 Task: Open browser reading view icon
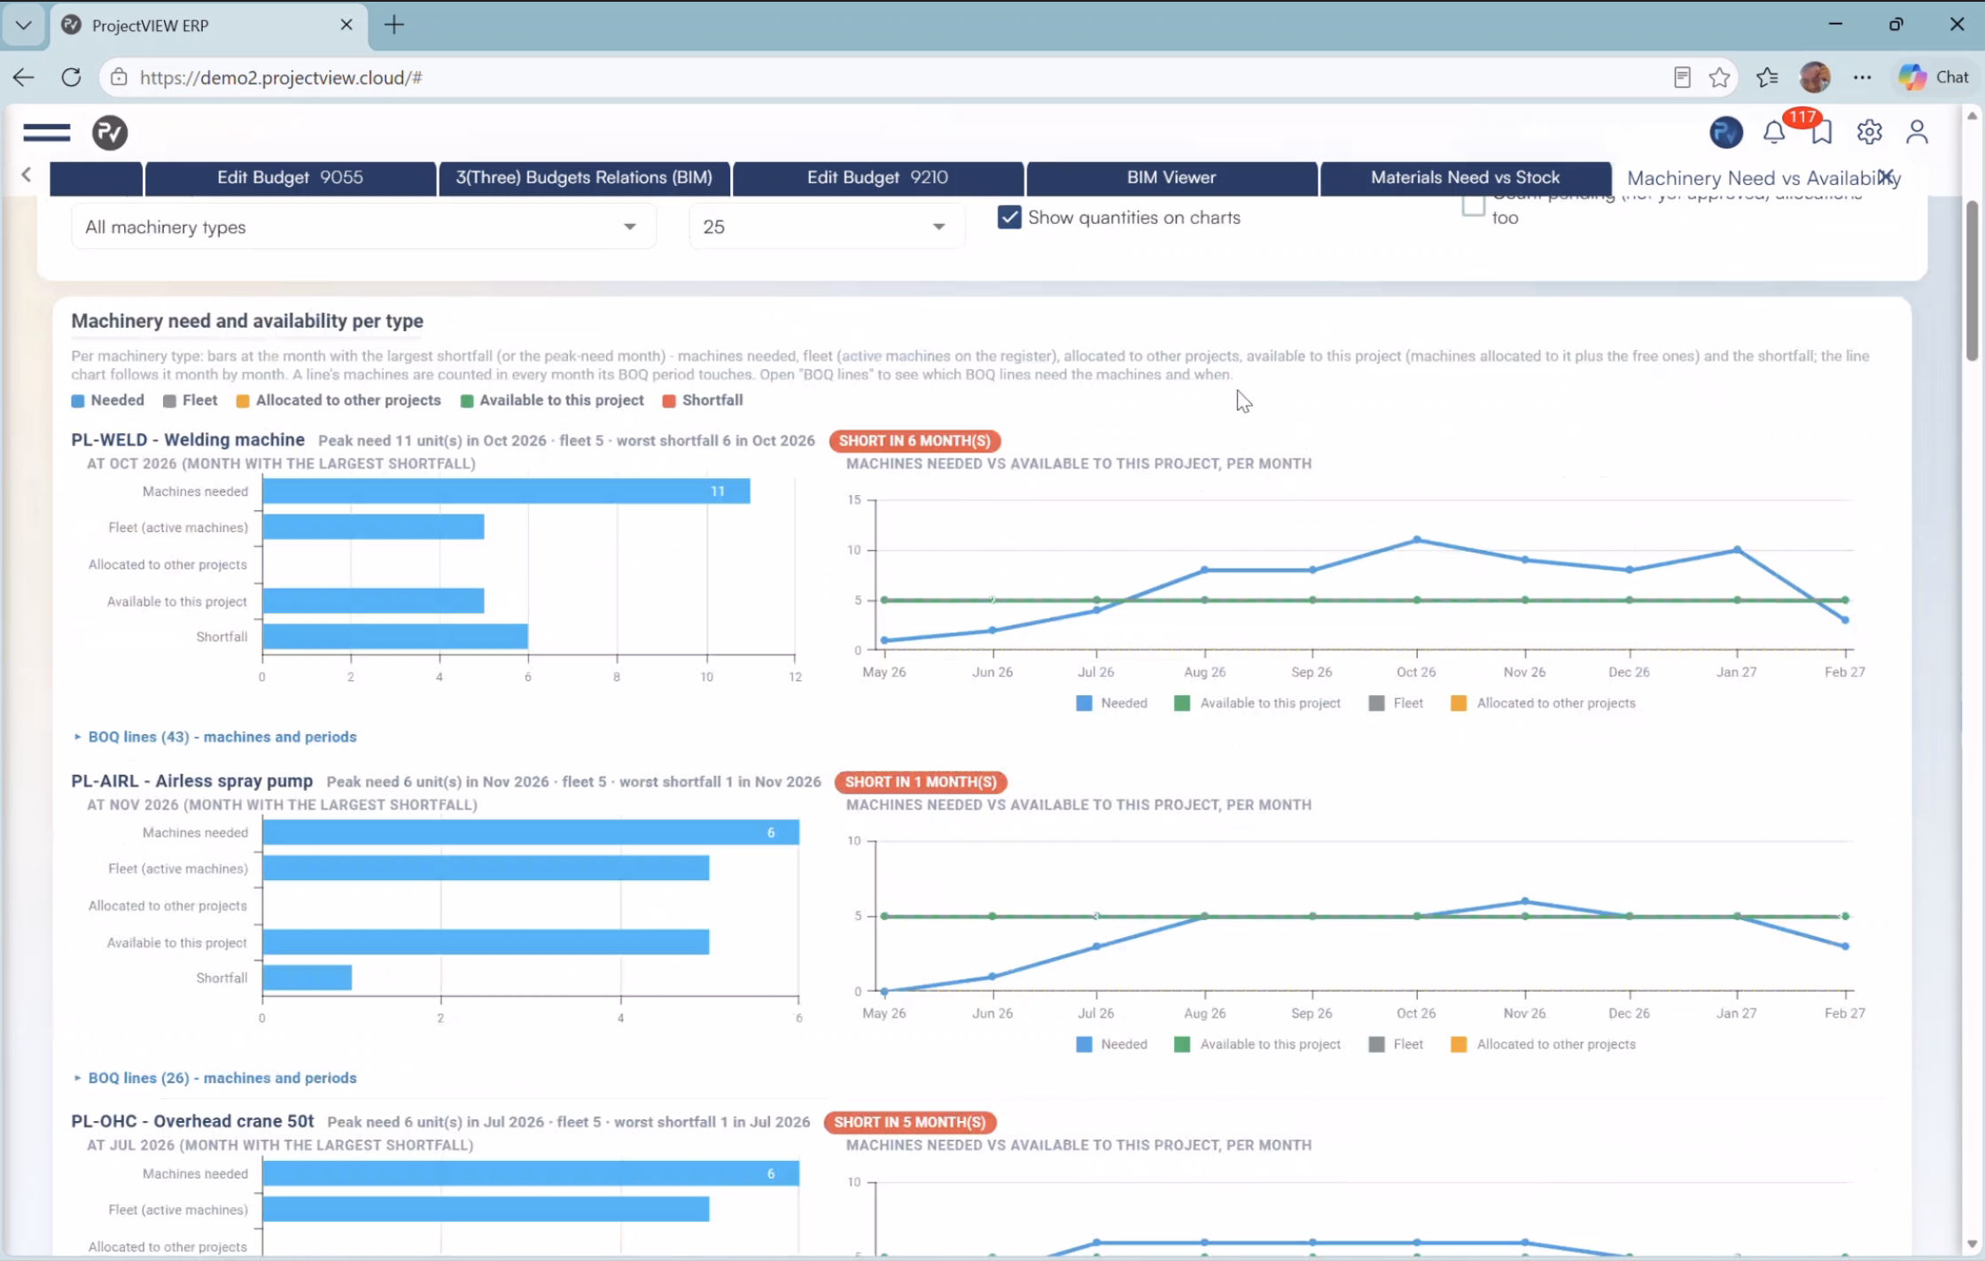pos(1682,78)
